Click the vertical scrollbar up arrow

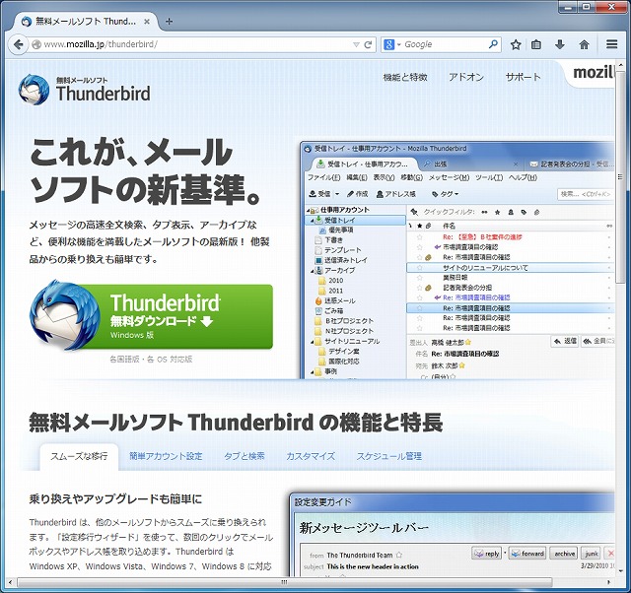(x=620, y=65)
